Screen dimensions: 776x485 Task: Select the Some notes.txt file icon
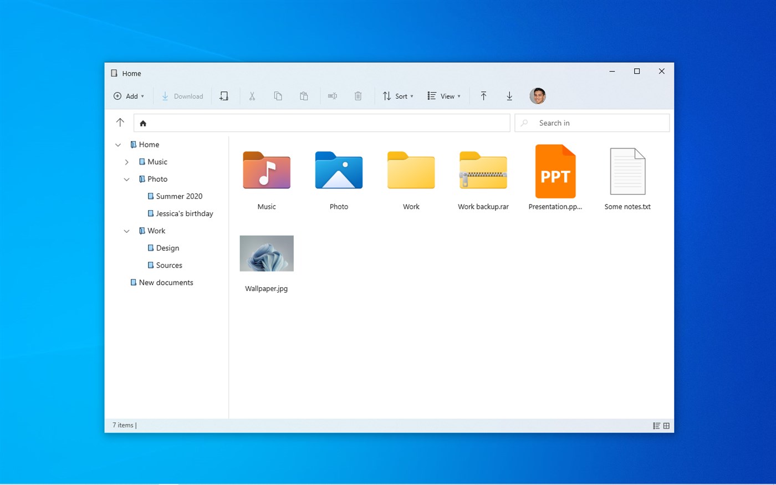coord(627,171)
